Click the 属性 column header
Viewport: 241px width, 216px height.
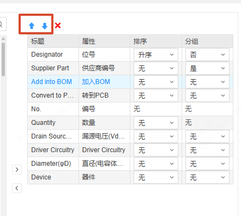pos(105,41)
